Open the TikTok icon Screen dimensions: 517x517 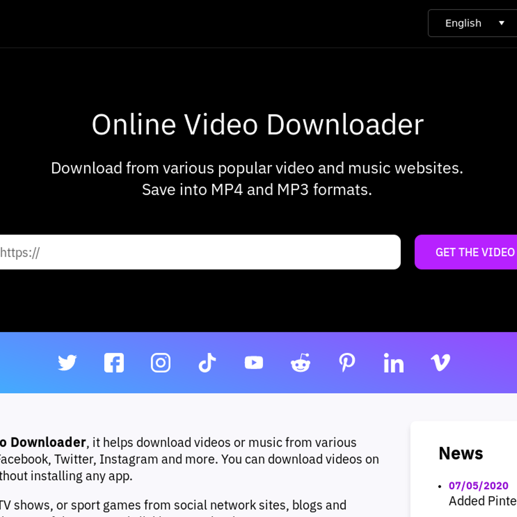207,363
